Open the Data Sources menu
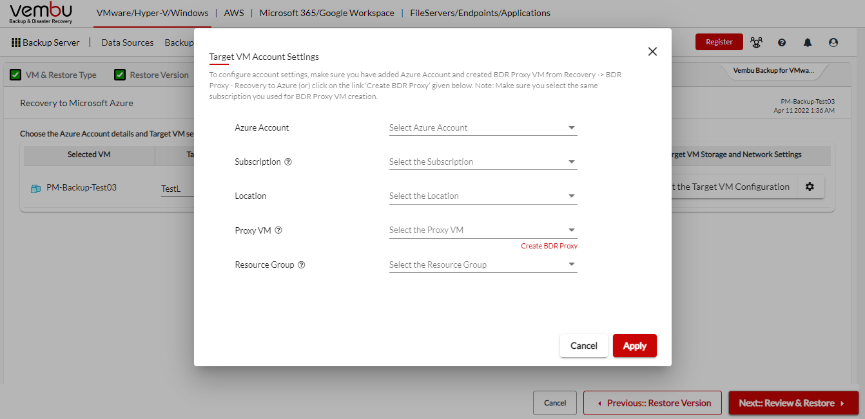Screen dimensions: 865x419 [128, 42]
